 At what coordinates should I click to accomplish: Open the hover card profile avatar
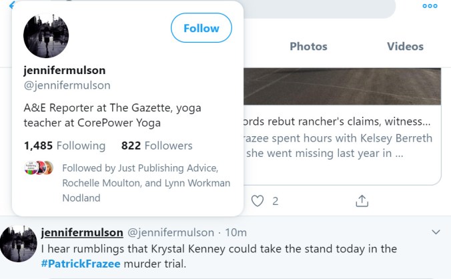coord(46,35)
